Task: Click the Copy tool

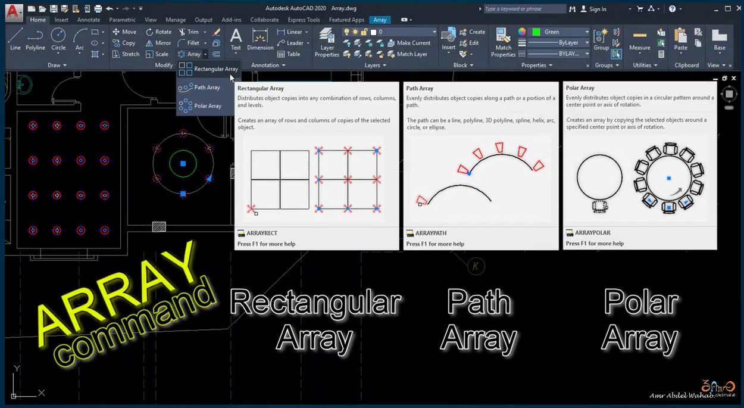Action: [124, 43]
